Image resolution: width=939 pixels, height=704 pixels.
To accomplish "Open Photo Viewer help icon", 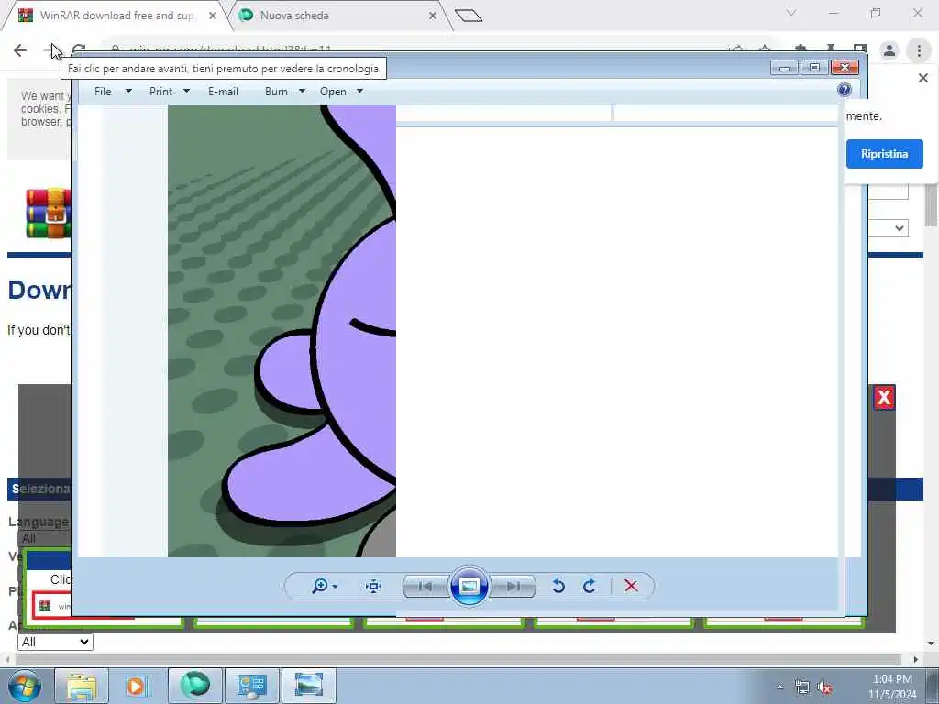I will point(845,91).
